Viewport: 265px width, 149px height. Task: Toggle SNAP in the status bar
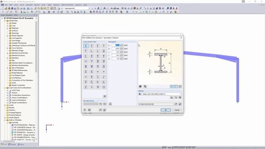pos(164,148)
